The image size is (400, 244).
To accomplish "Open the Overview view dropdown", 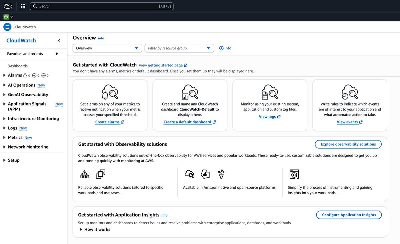I will [x=107, y=48].
